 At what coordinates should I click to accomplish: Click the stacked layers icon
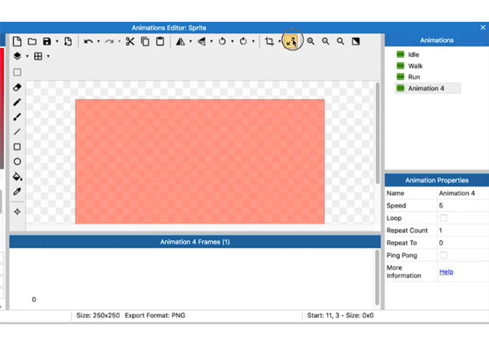pos(17,56)
